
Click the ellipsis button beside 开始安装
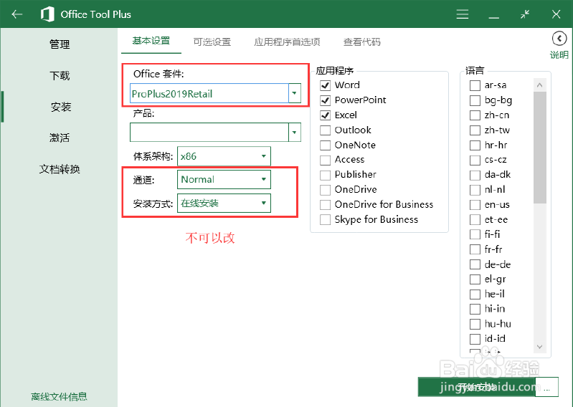(547, 387)
